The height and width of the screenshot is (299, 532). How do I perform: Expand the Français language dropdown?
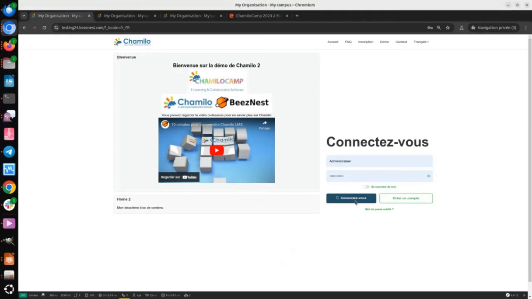(x=421, y=42)
